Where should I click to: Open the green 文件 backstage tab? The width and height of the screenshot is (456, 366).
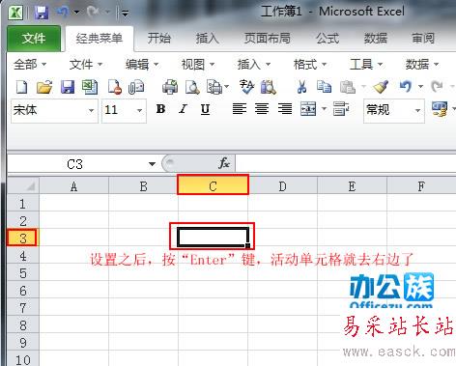(x=34, y=39)
